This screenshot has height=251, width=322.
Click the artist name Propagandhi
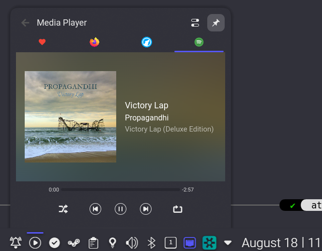click(147, 118)
